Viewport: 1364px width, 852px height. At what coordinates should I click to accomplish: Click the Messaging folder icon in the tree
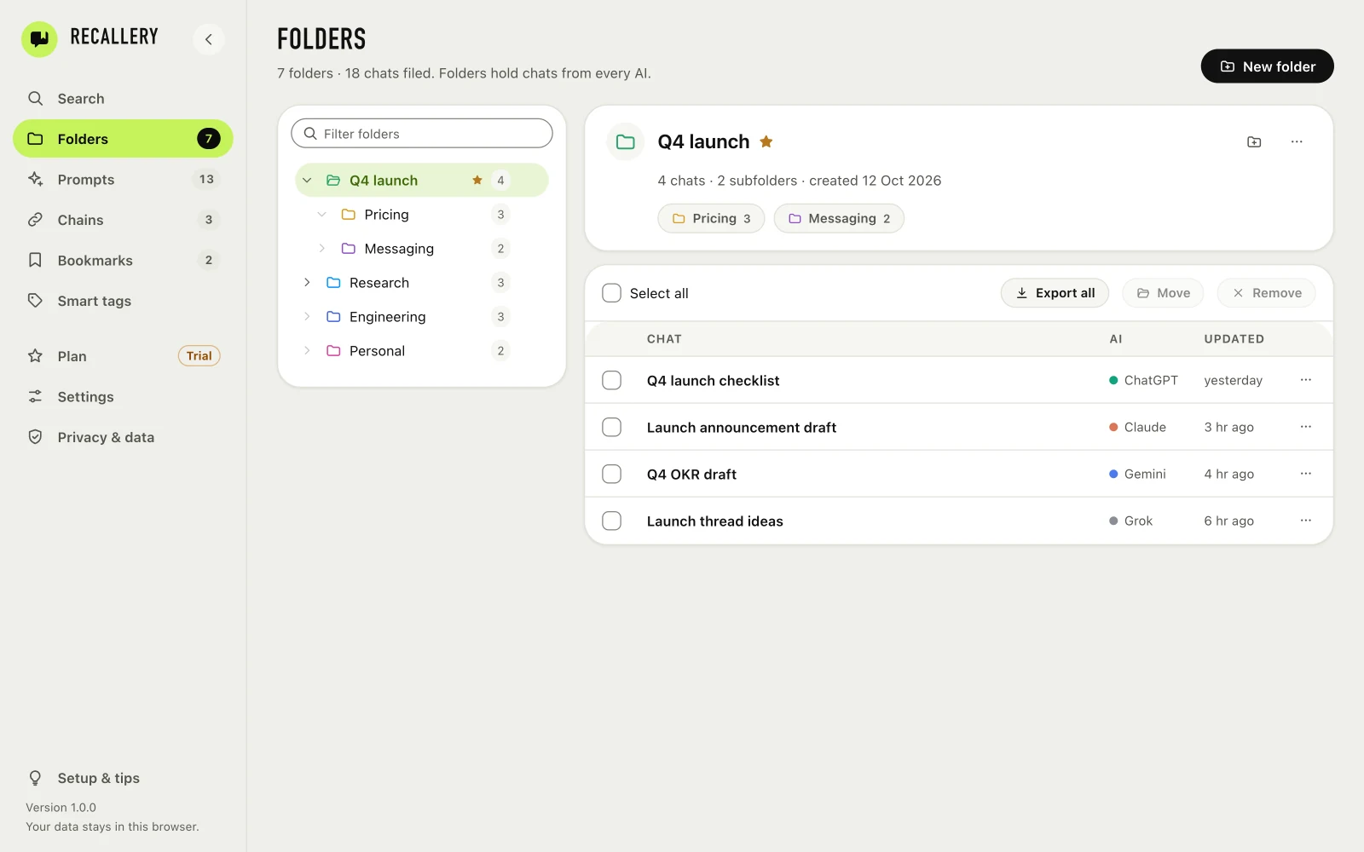[x=349, y=248]
